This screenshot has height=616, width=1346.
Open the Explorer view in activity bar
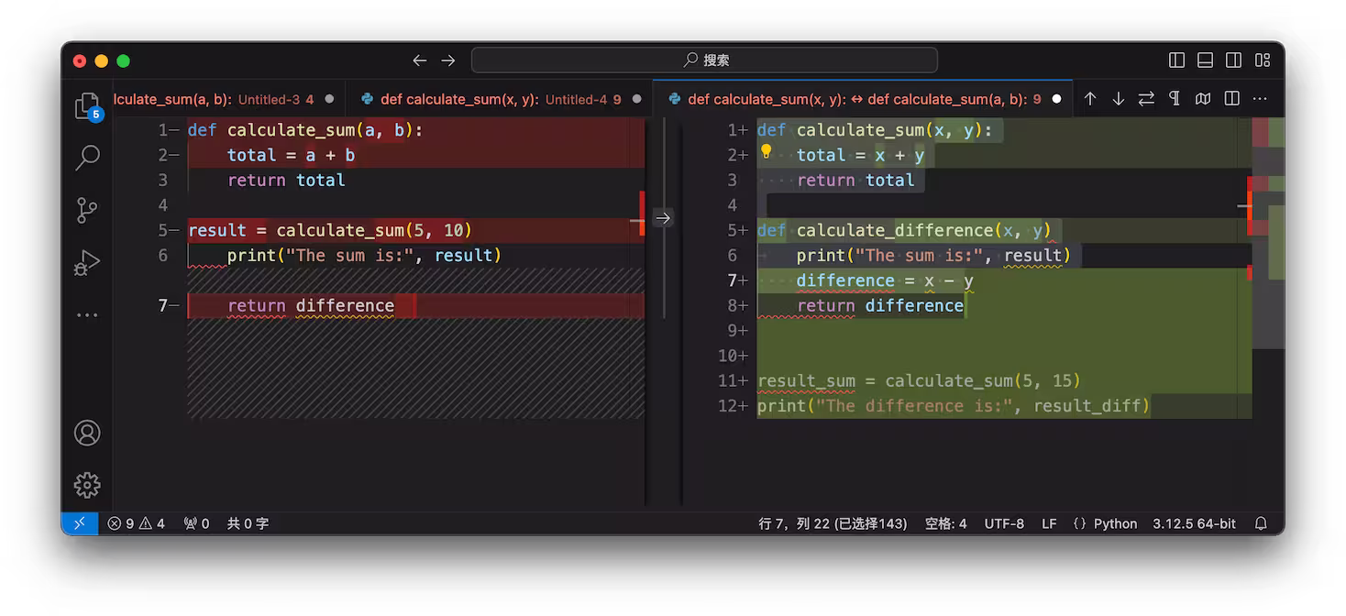[87, 105]
